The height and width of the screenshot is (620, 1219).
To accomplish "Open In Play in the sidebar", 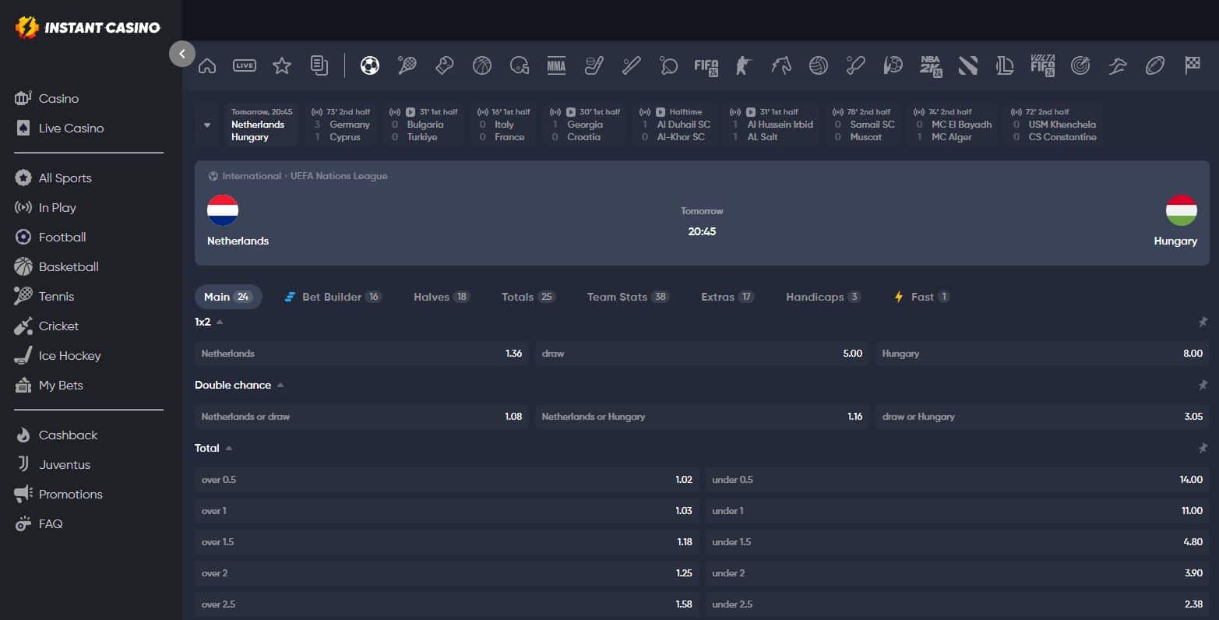I will 57,208.
